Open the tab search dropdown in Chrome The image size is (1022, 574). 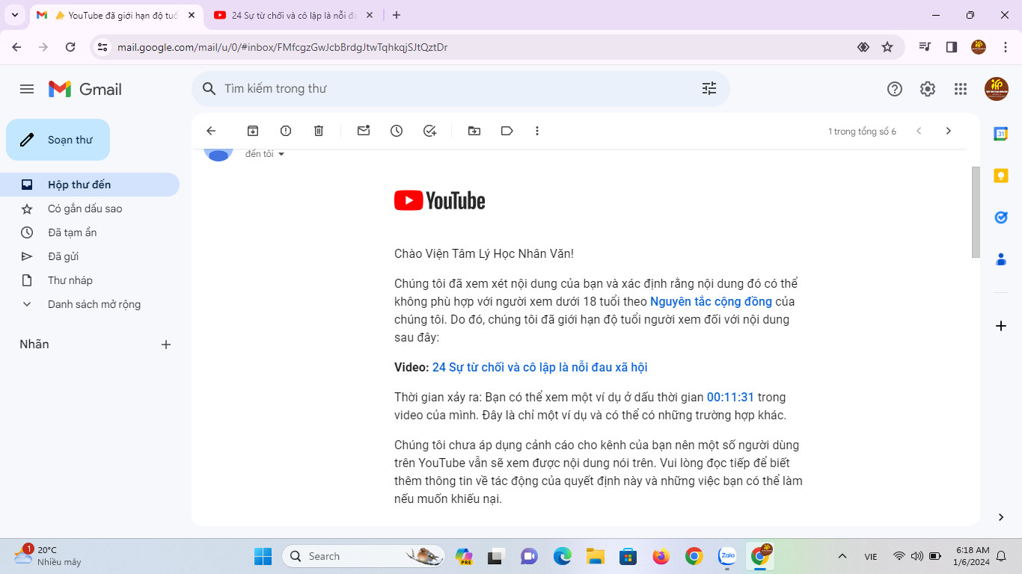pos(15,15)
